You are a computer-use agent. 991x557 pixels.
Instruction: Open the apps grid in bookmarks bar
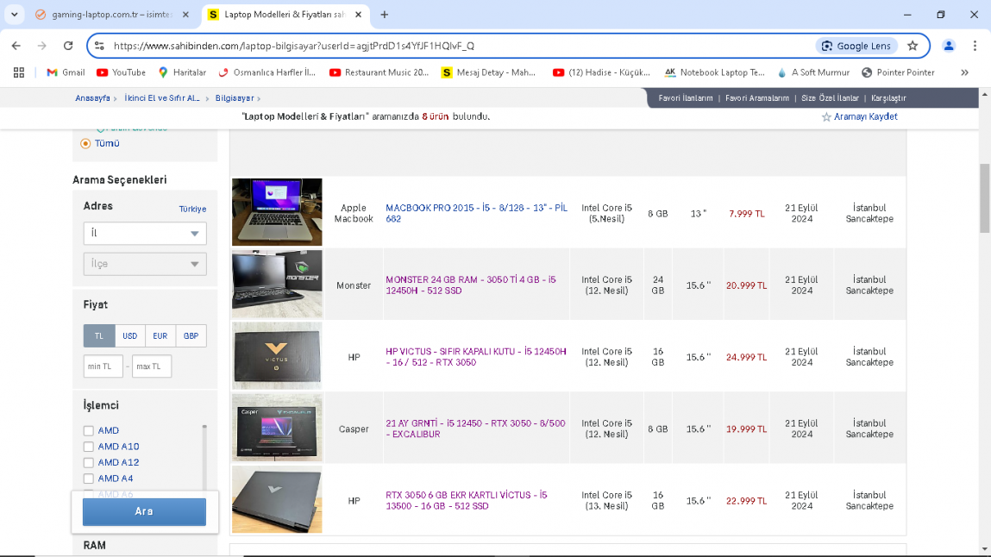click(19, 72)
